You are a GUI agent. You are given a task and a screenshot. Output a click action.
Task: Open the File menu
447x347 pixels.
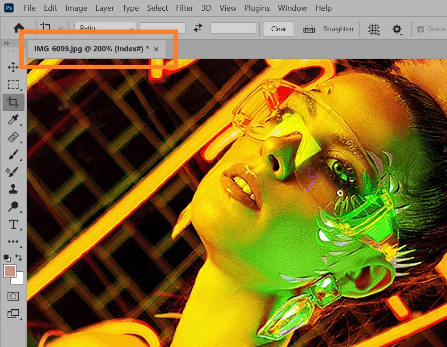(30, 8)
